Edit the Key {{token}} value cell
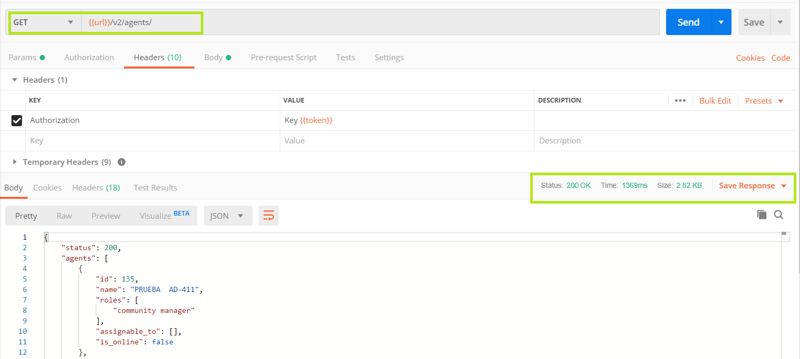 [x=407, y=120]
